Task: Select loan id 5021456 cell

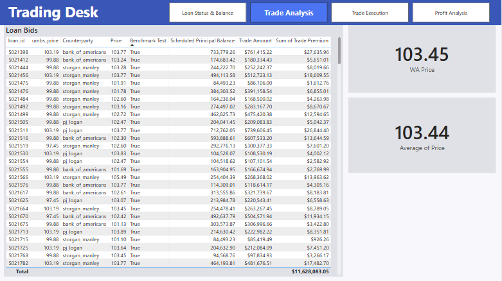Action: tap(18, 75)
